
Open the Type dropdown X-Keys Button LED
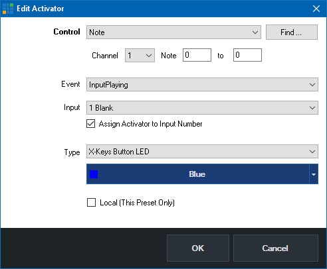tap(202, 152)
